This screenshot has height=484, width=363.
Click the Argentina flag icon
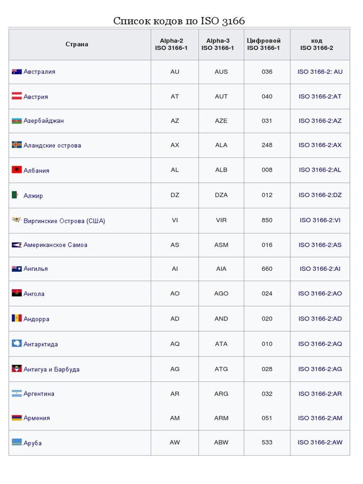(x=17, y=394)
